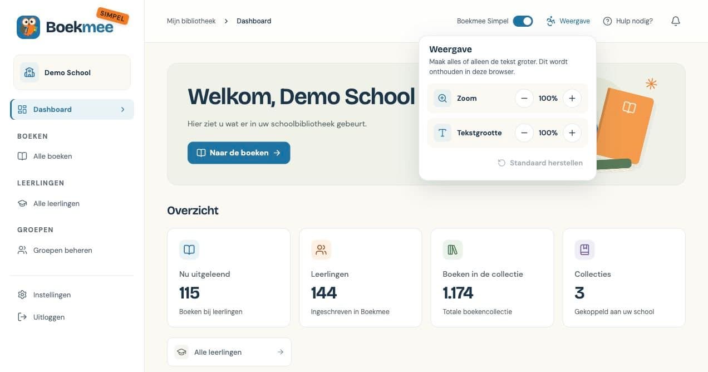Click the graduation cap icon beside sidebar Alle leerlingen
Viewport: 708px width, 372px height.
point(22,203)
